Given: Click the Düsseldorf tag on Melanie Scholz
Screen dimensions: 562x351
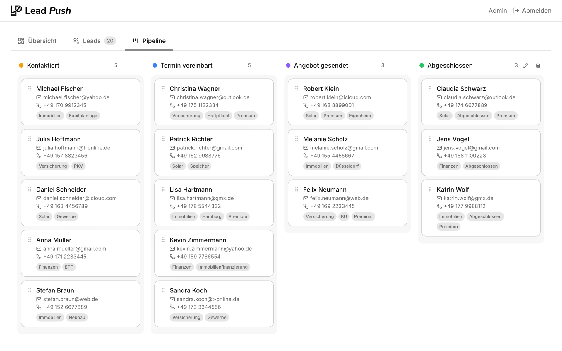Looking at the screenshot, I should (347, 166).
